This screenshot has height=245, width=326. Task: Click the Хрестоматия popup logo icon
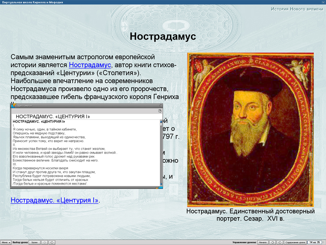pos(13,105)
